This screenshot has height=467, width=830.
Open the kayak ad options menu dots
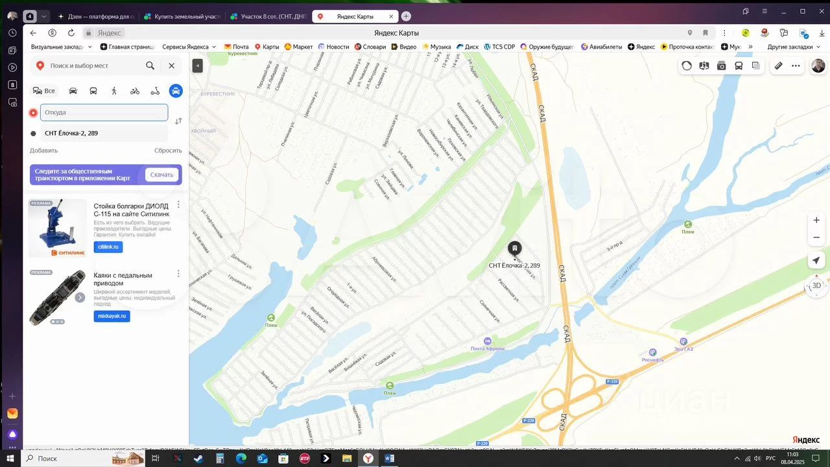point(178,274)
